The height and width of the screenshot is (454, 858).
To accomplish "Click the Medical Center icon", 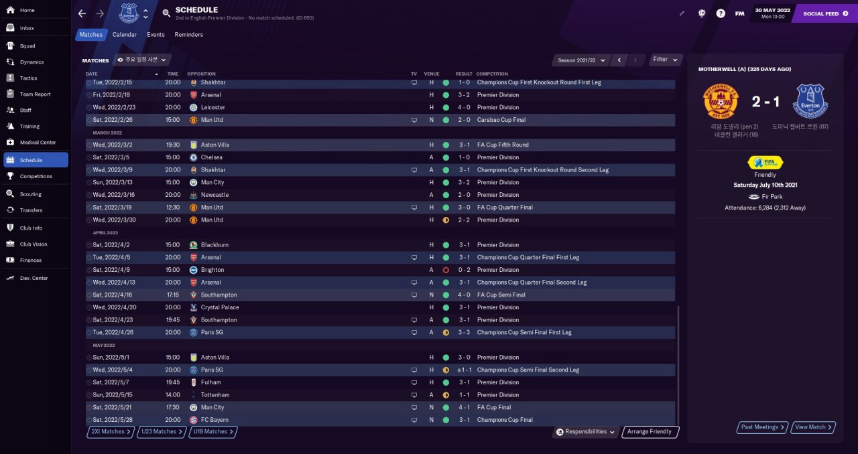I will 11,142.
